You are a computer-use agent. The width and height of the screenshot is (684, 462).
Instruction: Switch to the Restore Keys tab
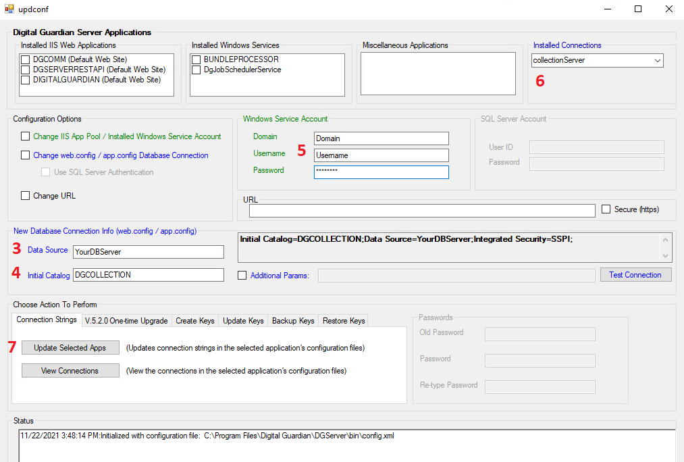click(x=343, y=321)
